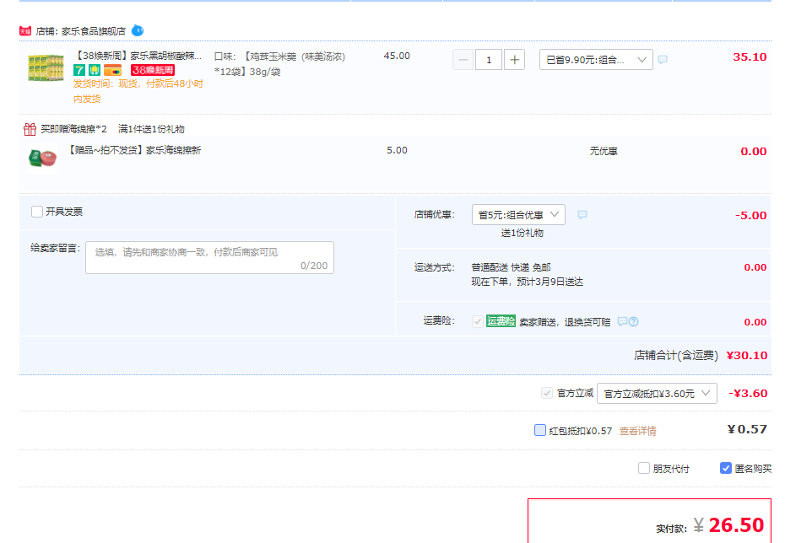The width and height of the screenshot is (785, 543).
Task: Click the comment icon in the 运费险 row
Action: [622, 321]
